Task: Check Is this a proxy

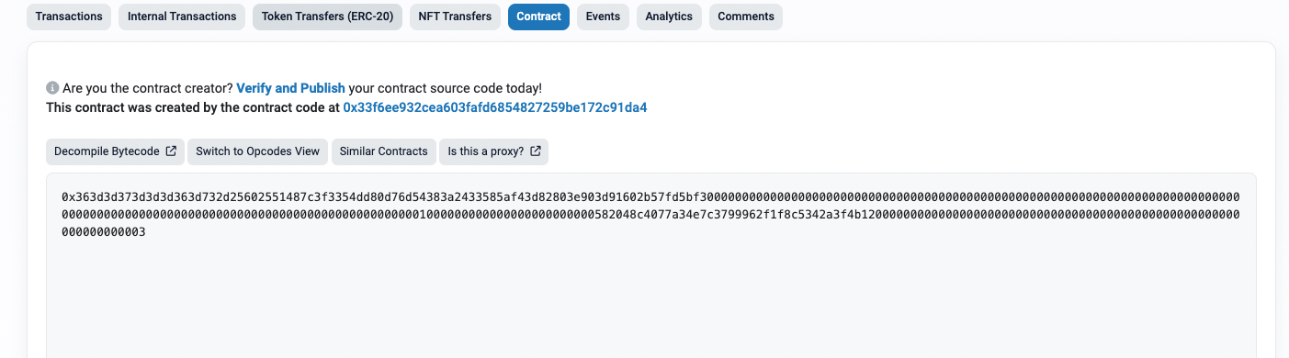Action: [x=494, y=151]
